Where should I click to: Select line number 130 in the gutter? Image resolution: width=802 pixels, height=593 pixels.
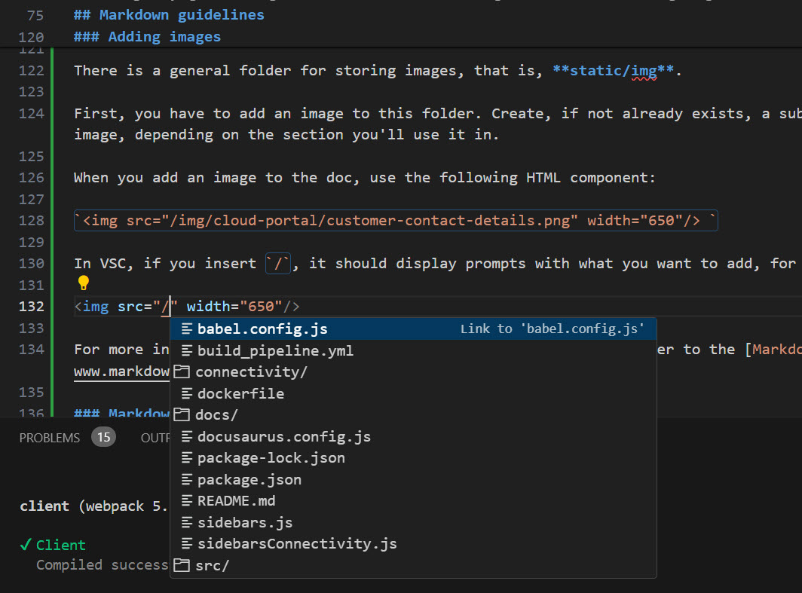(31, 264)
